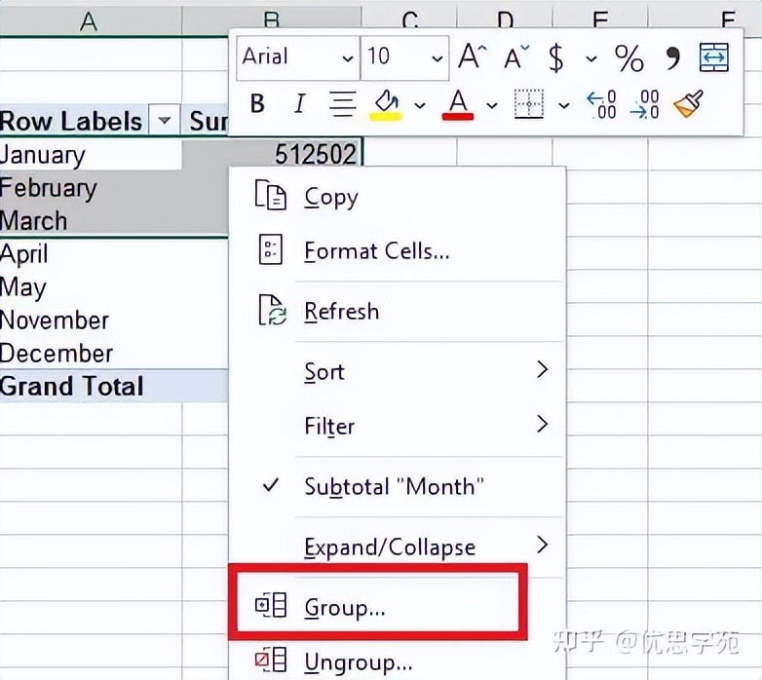
Task: Select the cell with value 512502
Action: [272, 154]
